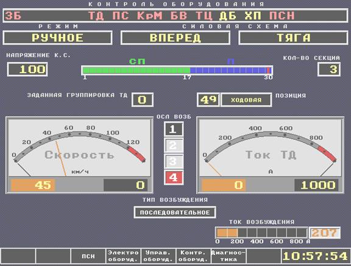The height and width of the screenshot is (266, 351).
Task: Click the clock display 10:57:54
Action: pos(315,256)
